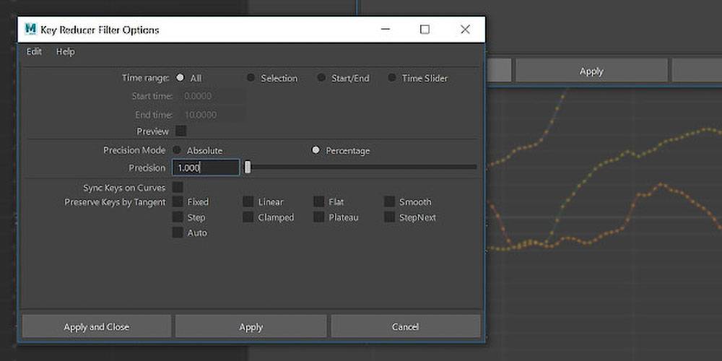Choose the Selection time range radio button

(251, 78)
